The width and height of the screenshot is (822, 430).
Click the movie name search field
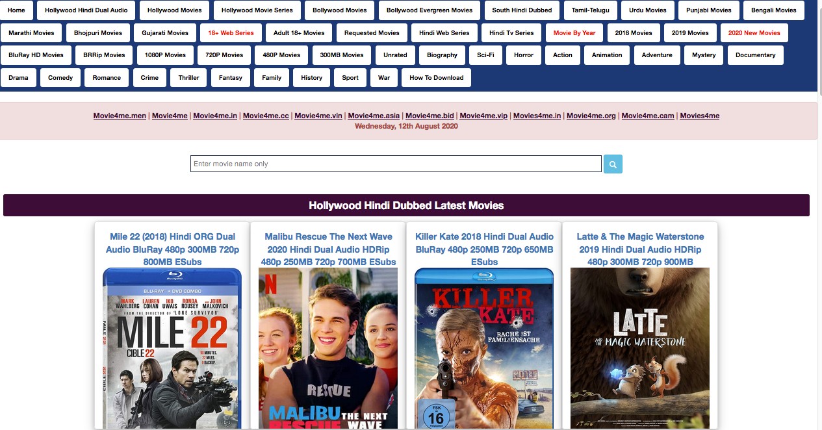[395, 164]
